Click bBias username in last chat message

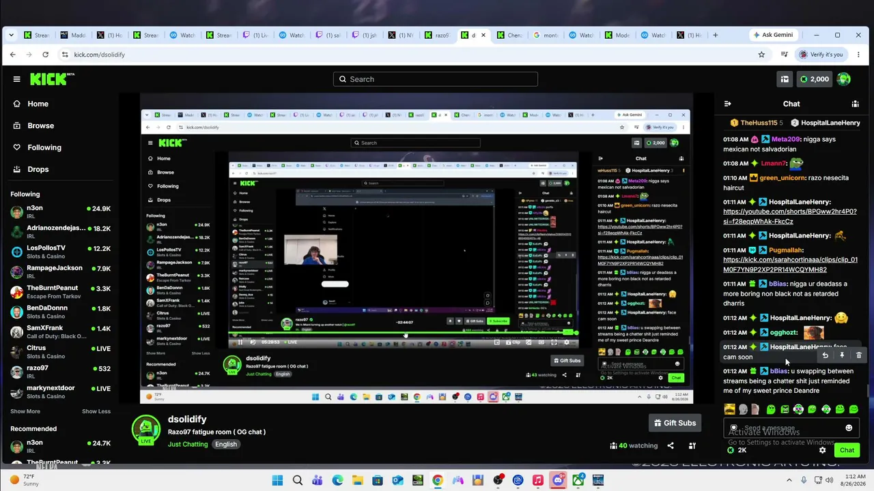(778, 371)
